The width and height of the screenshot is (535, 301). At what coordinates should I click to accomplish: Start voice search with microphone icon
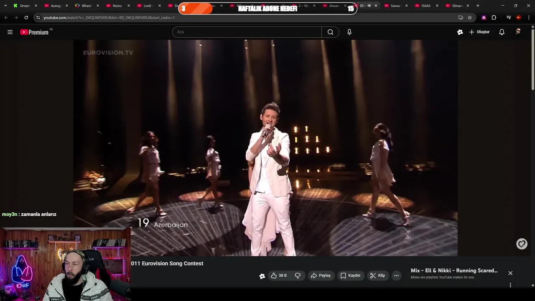pyautogui.click(x=349, y=32)
